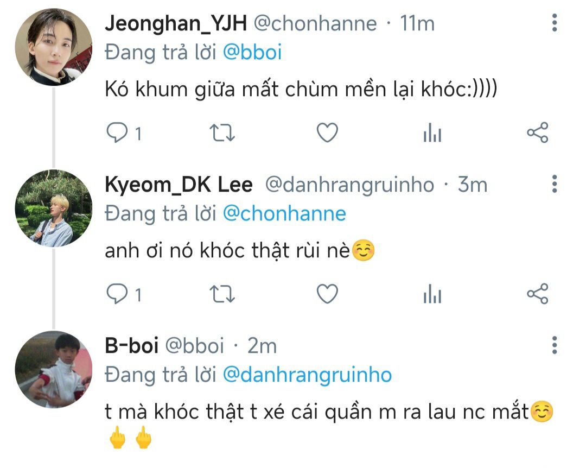View analytics for Jeonghan_YJH's tweet
Image resolution: width=586 pixels, height=468 pixels.
[432, 133]
